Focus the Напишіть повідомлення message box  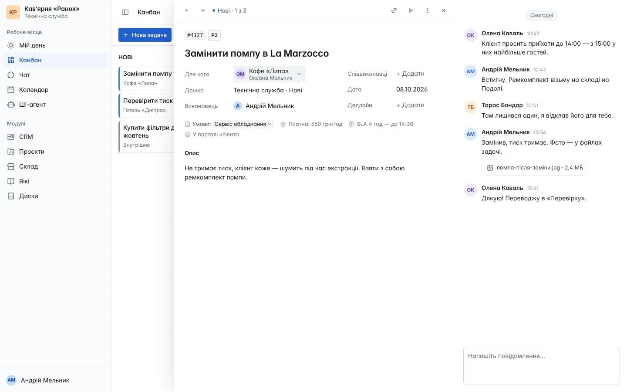[542, 366]
